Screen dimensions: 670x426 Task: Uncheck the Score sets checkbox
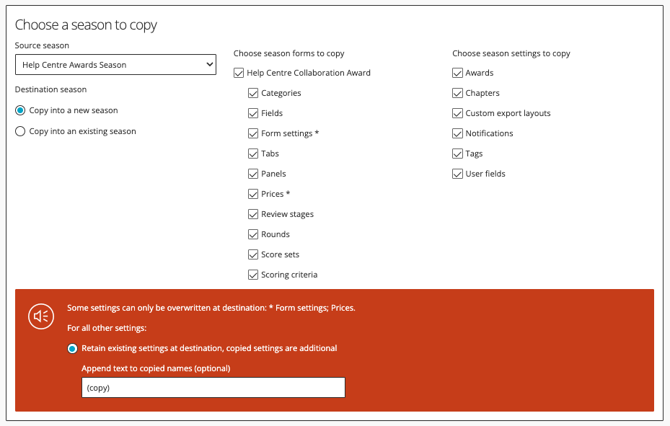pyautogui.click(x=253, y=255)
